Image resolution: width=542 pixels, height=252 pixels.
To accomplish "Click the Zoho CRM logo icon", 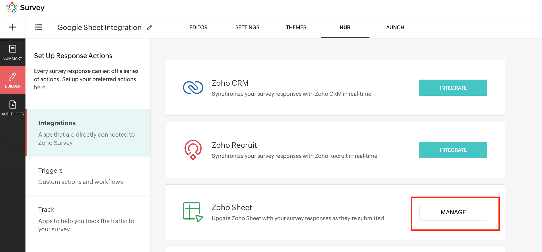I will [193, 88].
